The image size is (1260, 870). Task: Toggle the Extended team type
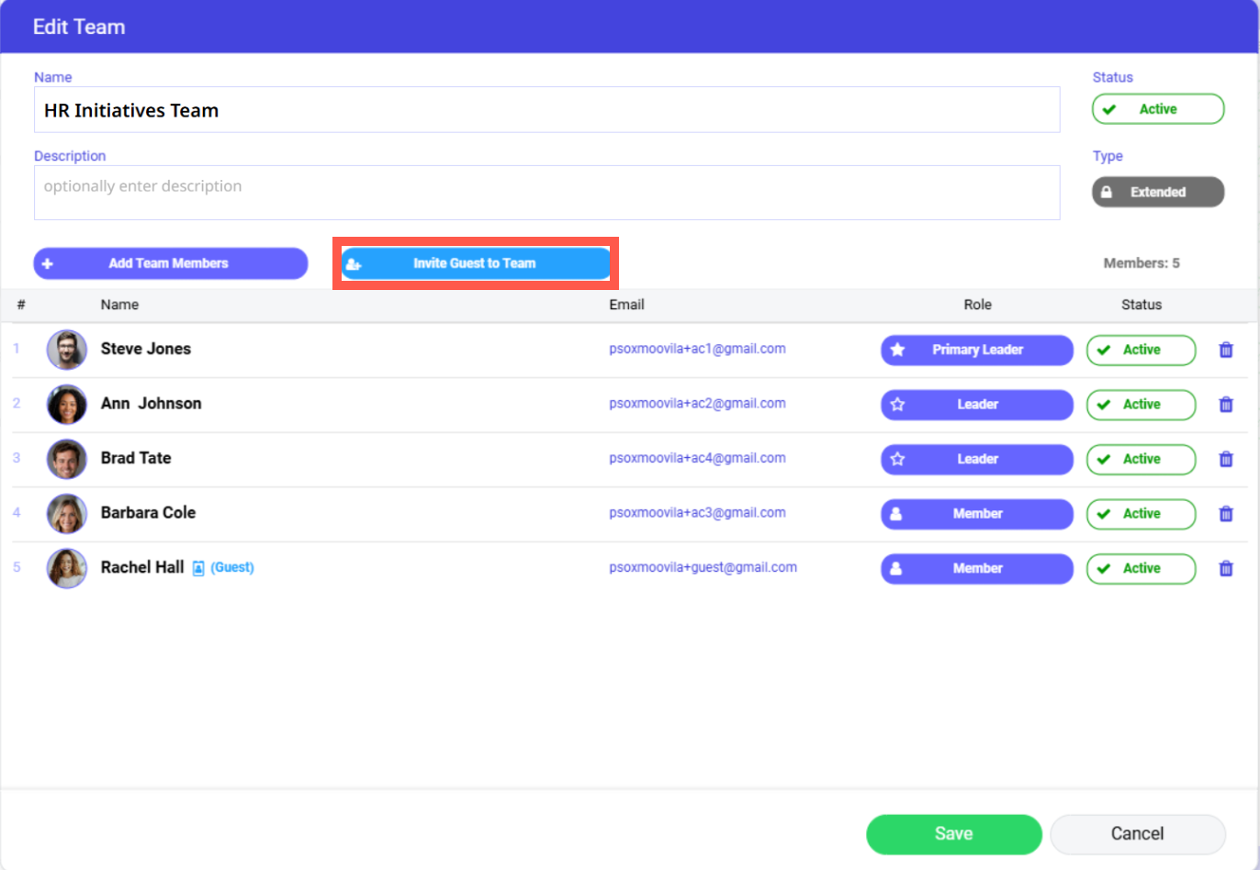click(x=1158, y=192)
